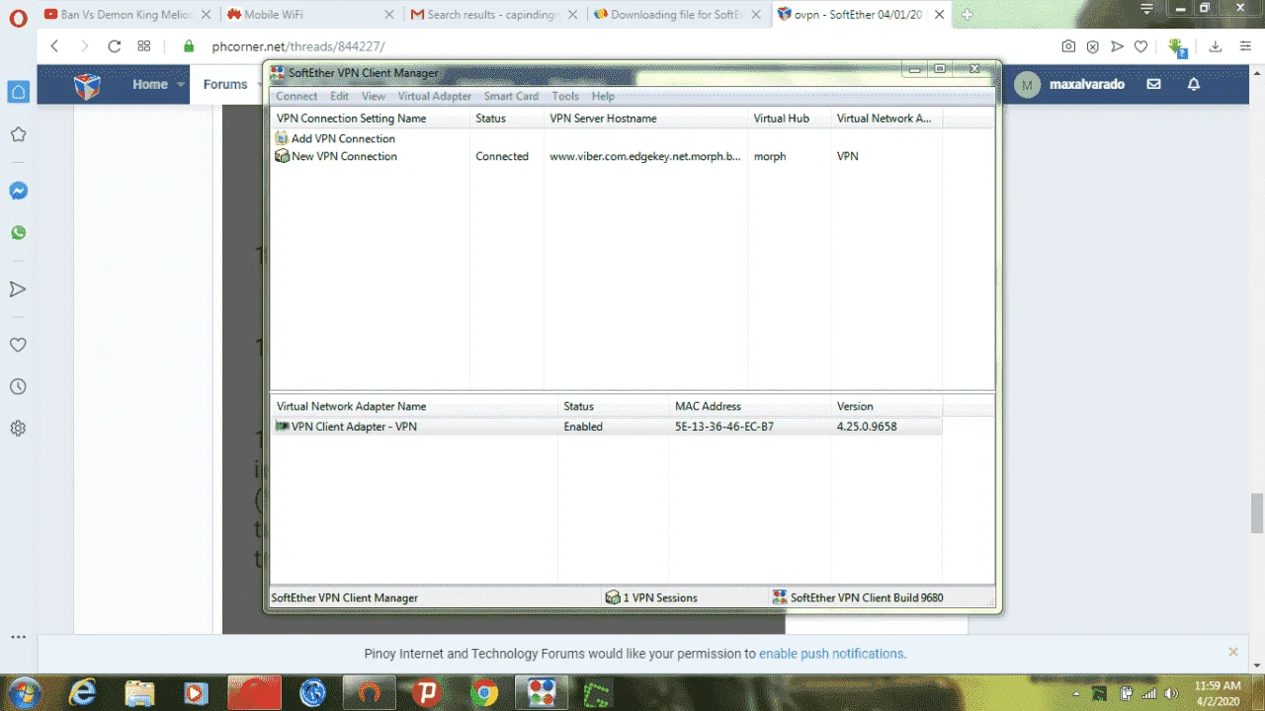Open the Messenger panel in the Opera sidebar

tap(18, 191)
